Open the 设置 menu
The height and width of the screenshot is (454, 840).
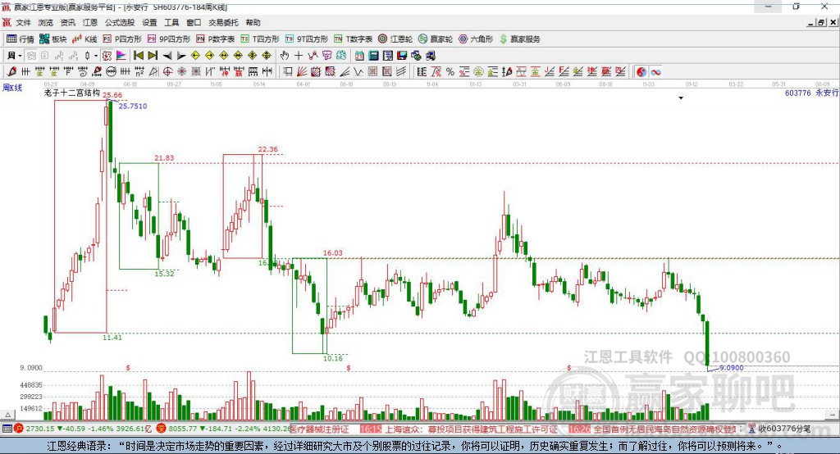(x=149, y=22)
